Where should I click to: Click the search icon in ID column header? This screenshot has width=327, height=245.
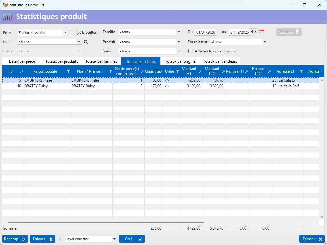[21, 71]
